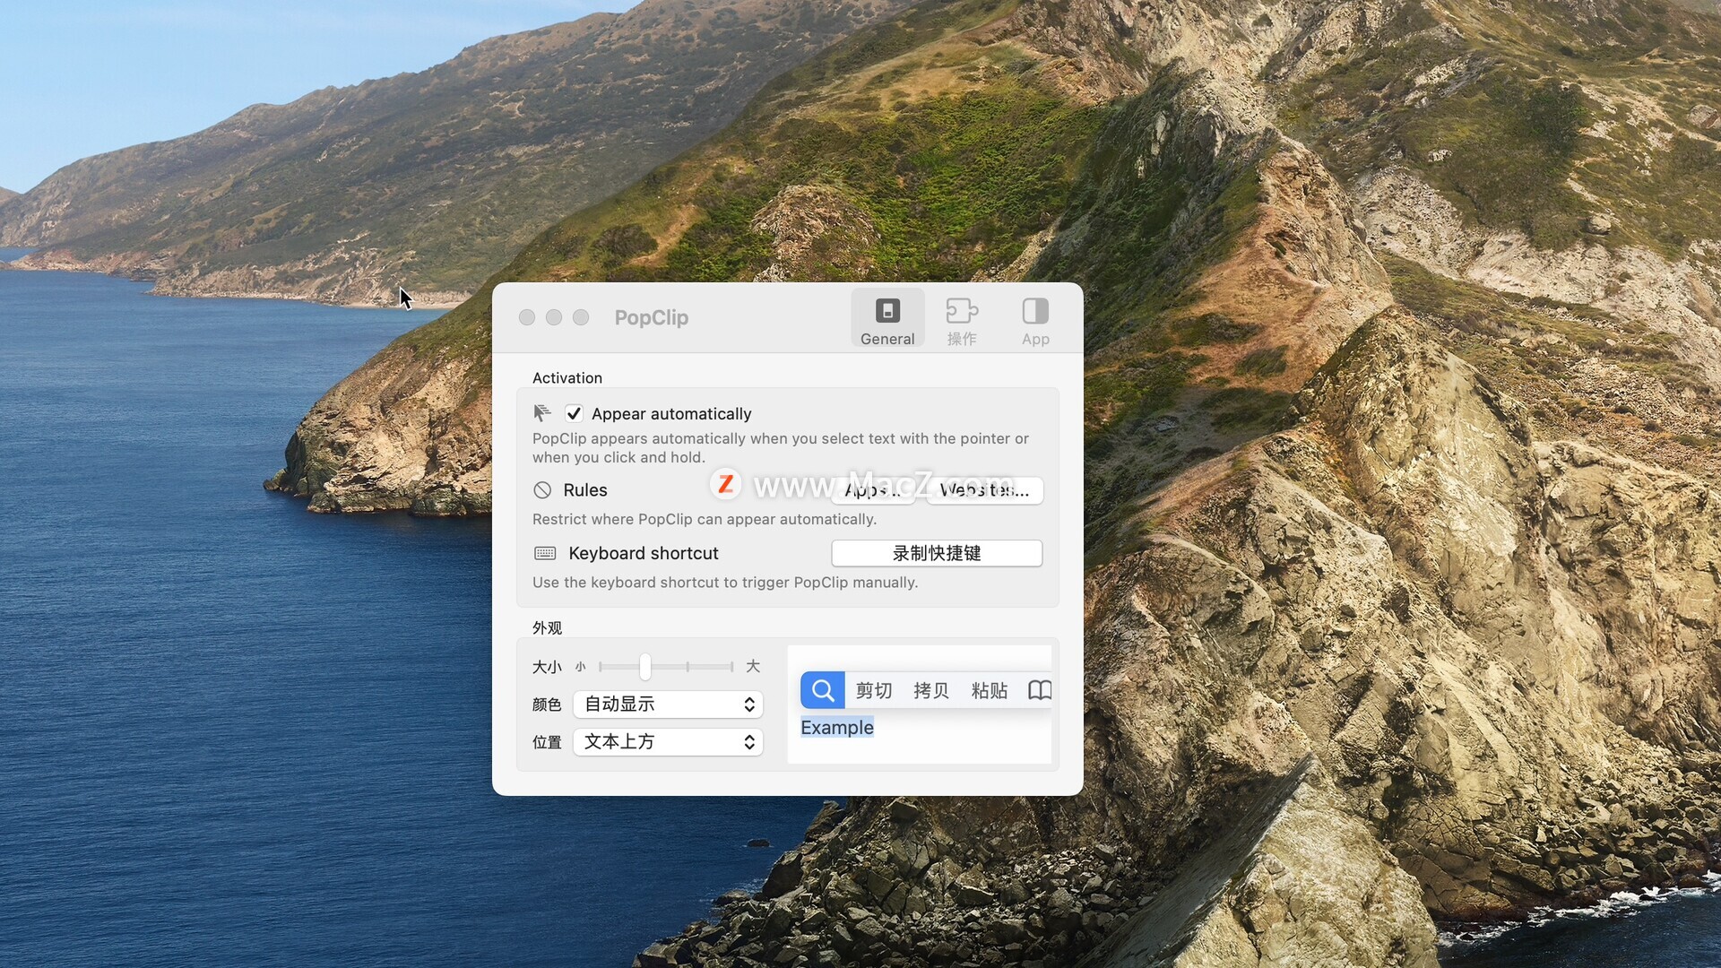Viewport: 1721px width, 968px height.
Task: Click the PopClip window title
Action: tap(652, 317)
